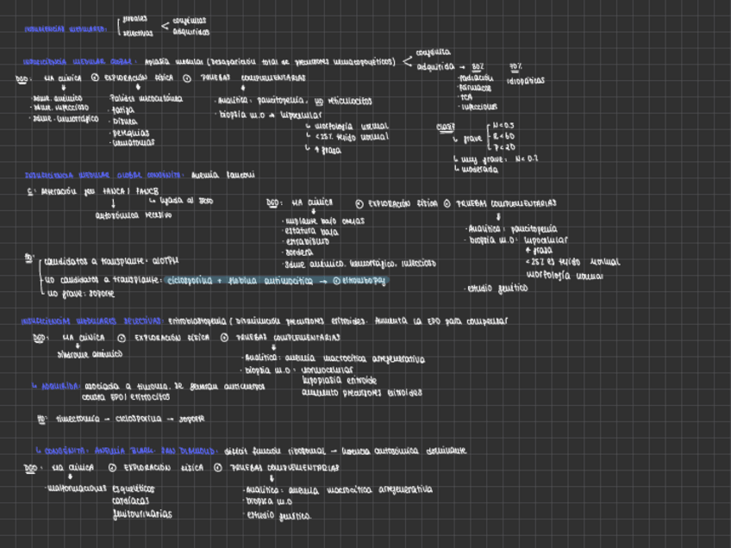The height and width of the screenshot is (548, 731).
Task: Select the word 'genitourinarias' at the bottom
Action: [141, 514]
